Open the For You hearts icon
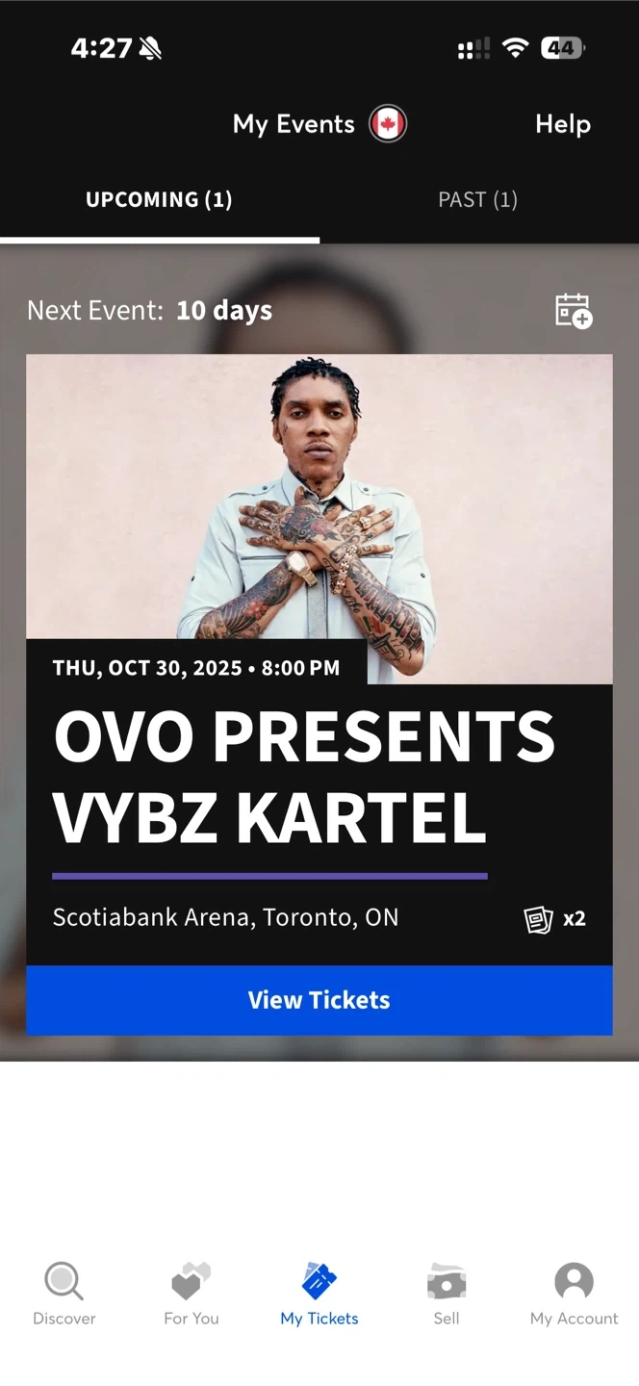This screenshot has width=639, height=1386. click(x=191, y=1281)
